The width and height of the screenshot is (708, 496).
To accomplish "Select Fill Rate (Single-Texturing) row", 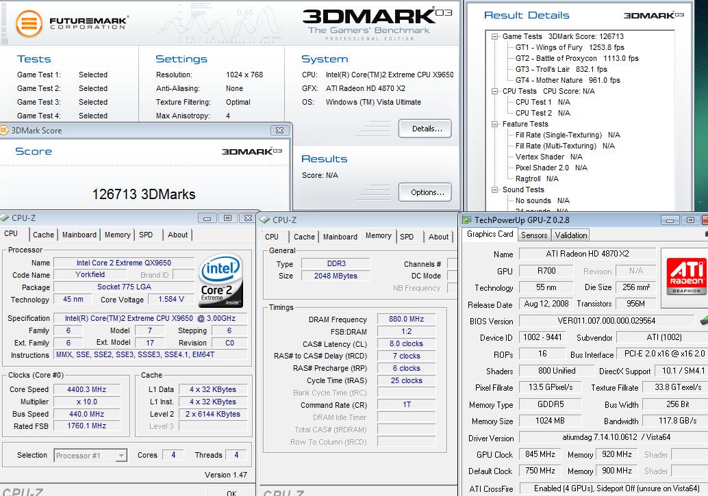I will coord(568,135).
